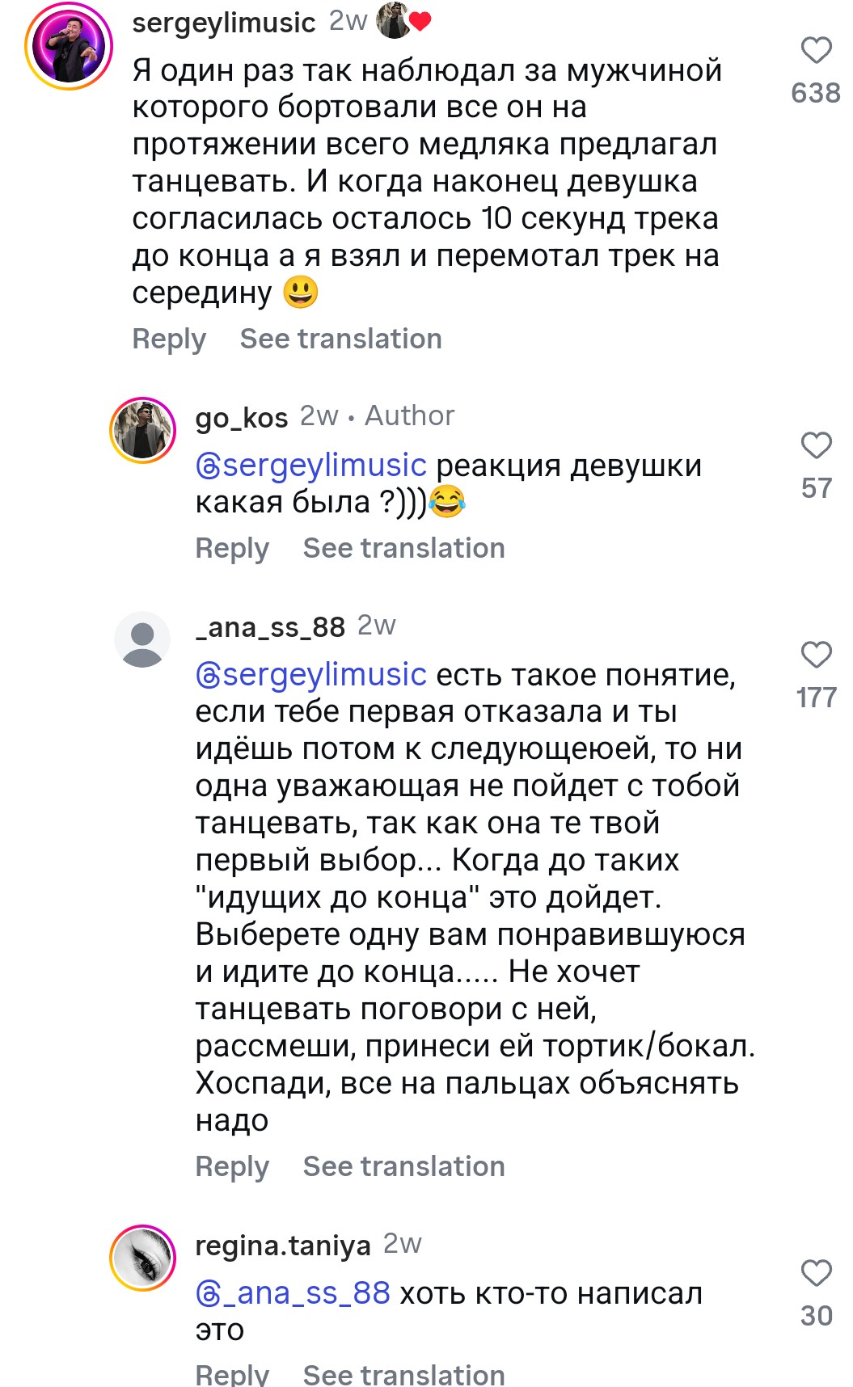
Task: Reply to _ana_ss_88's long comment
Action: (232, 1167)
